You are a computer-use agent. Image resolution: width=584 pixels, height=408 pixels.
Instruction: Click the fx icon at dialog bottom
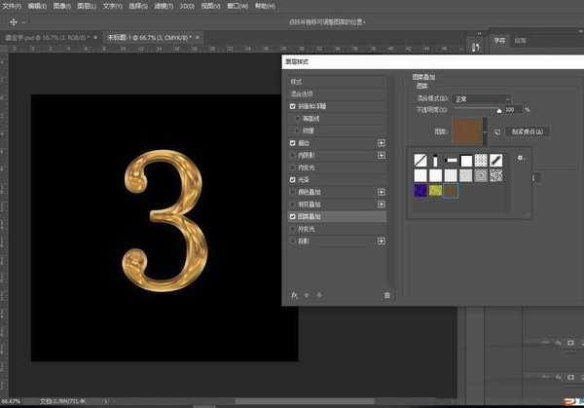point(294,294)
